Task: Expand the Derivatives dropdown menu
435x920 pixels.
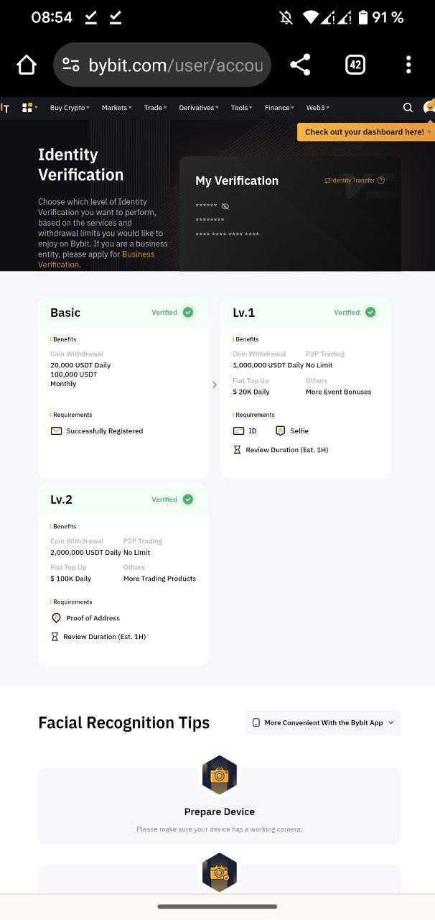Action: [200, 108]
